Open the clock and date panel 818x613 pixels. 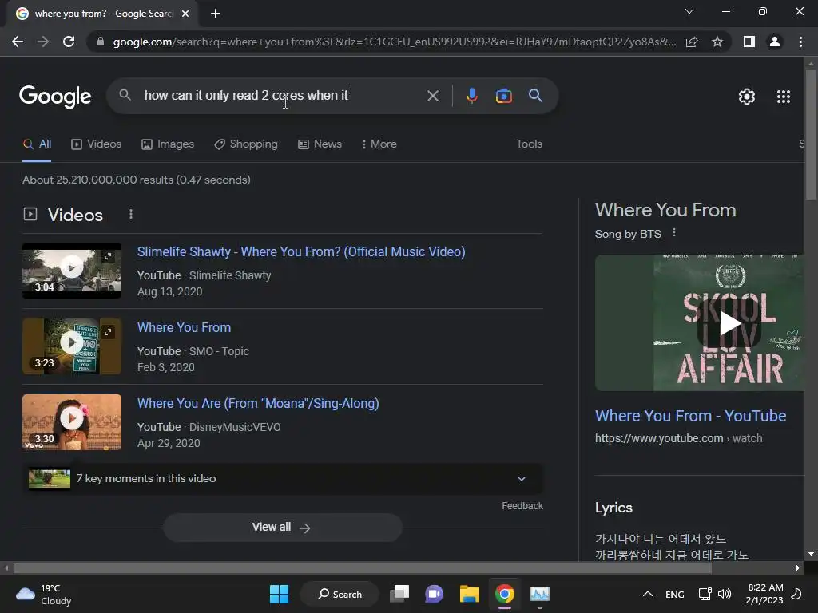764,594
